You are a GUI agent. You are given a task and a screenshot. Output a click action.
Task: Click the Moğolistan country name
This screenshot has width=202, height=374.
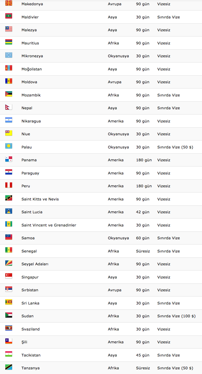(x=32, y=69)
